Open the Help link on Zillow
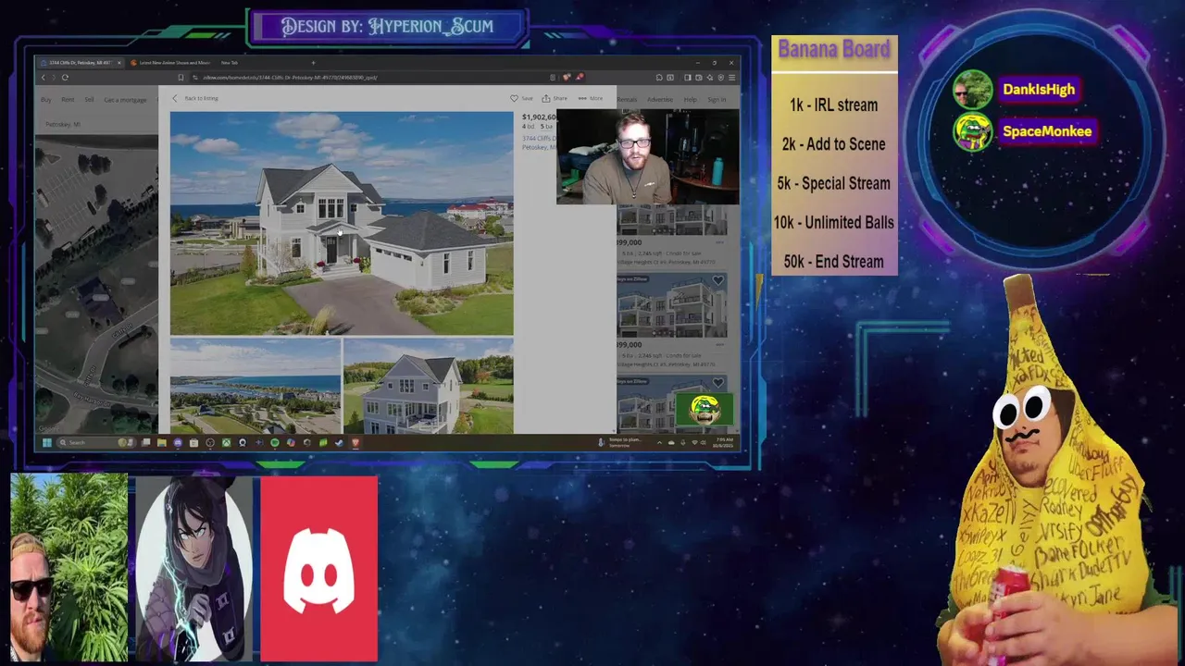This screenshot has width=1185, height=666. (x=690, y=99)
